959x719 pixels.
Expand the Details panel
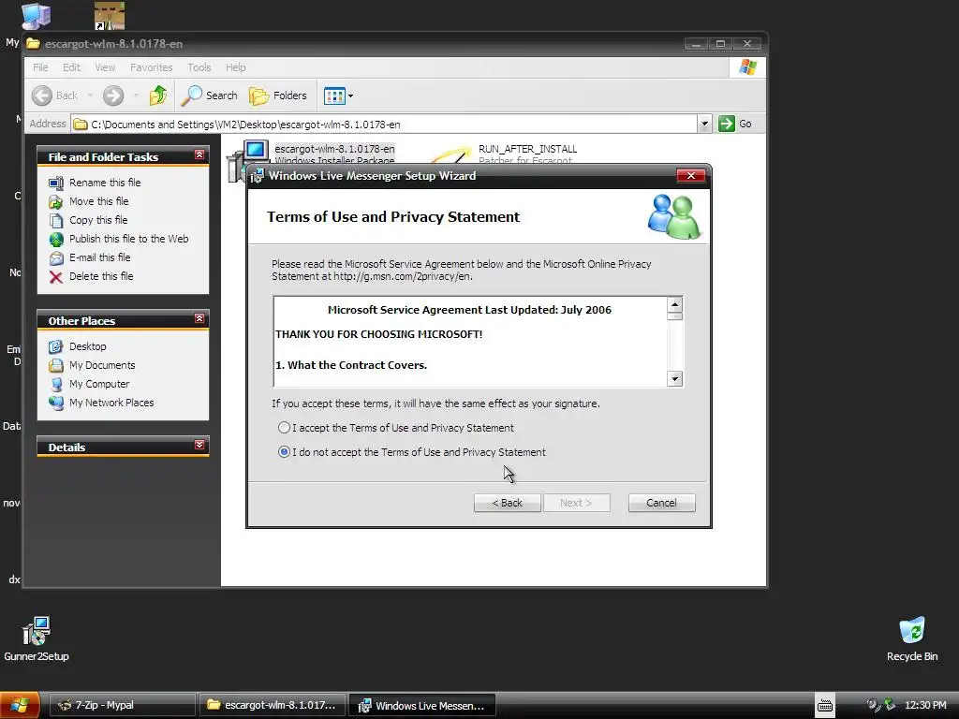tap(199, 445)
